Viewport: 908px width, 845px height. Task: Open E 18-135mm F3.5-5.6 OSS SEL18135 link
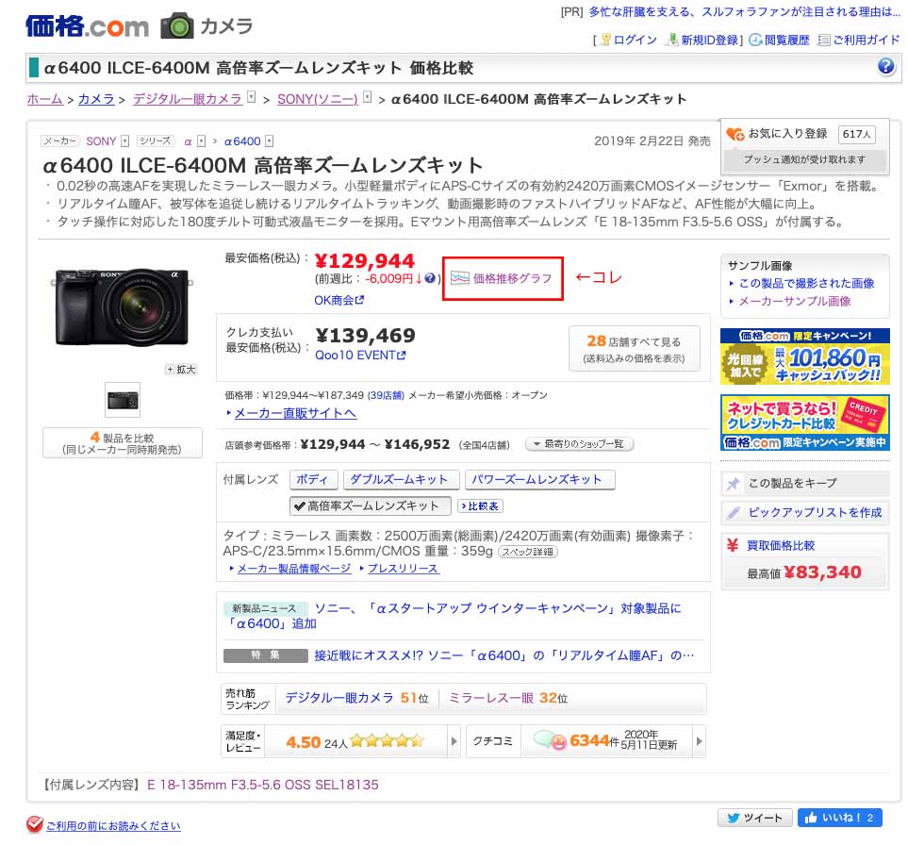click(263, 785)
